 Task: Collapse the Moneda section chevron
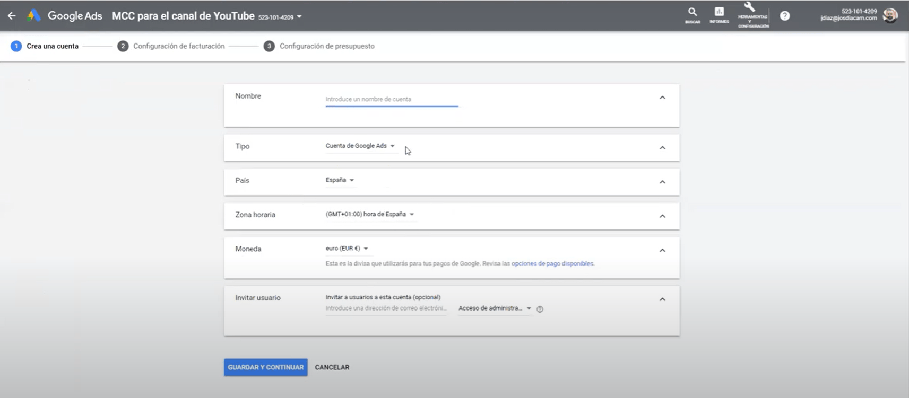(662, 250)
